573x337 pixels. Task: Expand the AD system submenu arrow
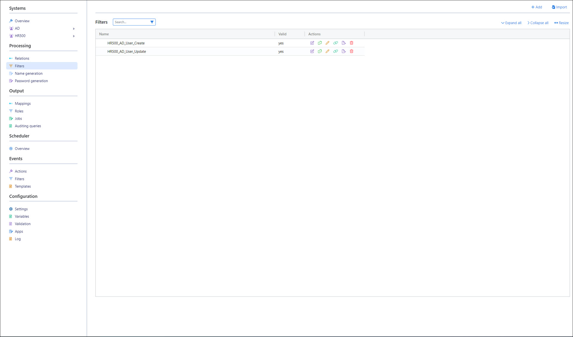coord(74,29)
